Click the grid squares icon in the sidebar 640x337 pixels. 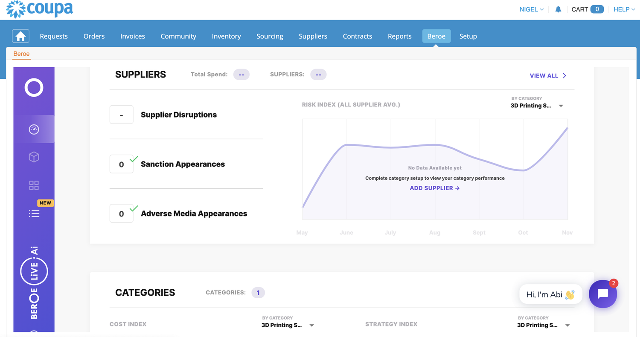(34, 185)
